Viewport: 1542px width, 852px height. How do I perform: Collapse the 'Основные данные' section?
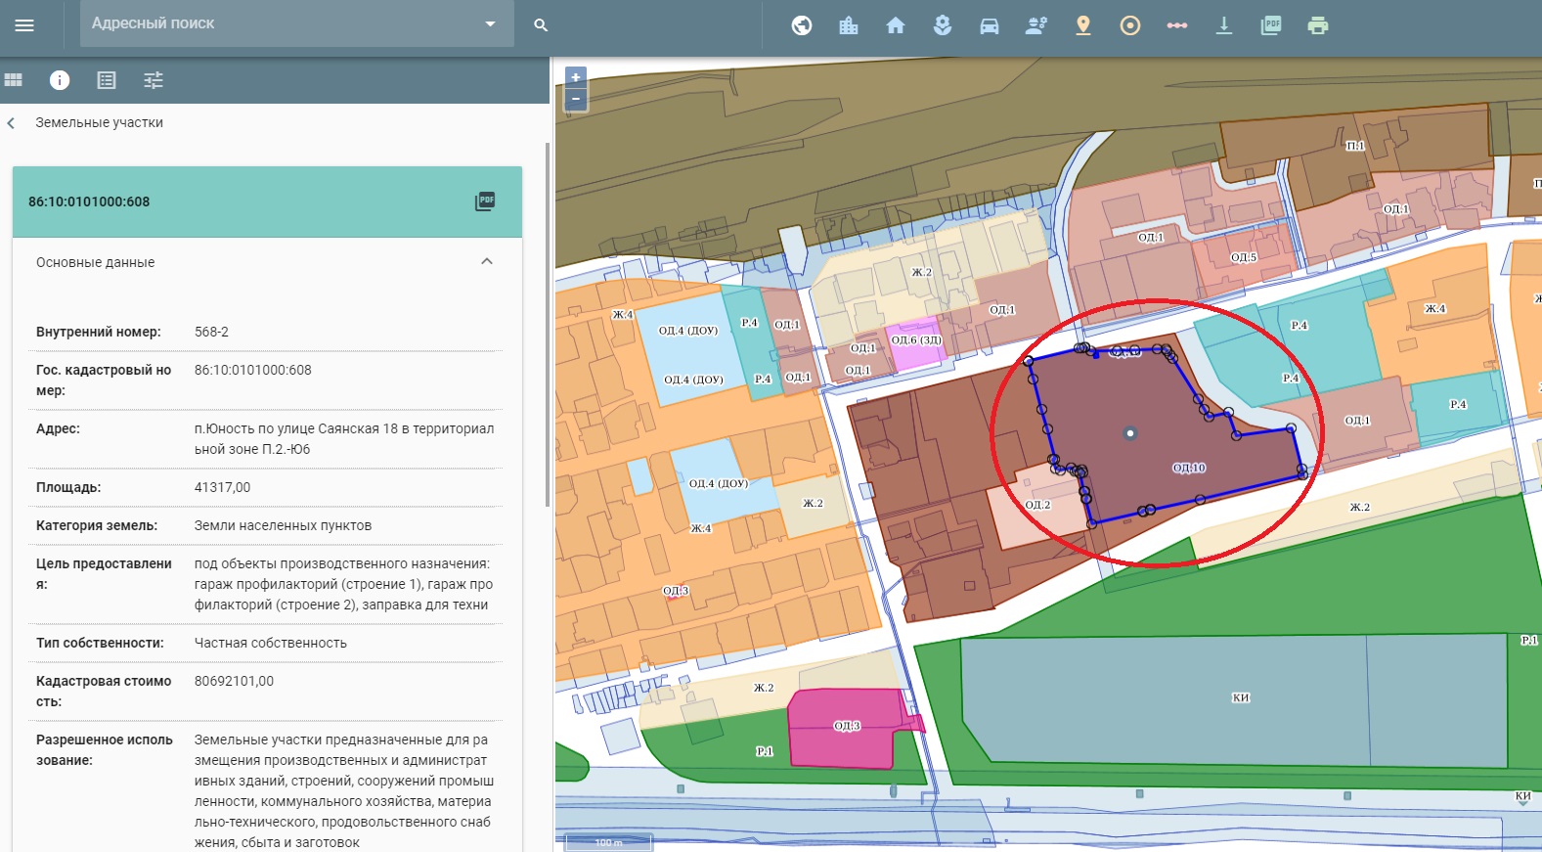click(x=487, y=262)
